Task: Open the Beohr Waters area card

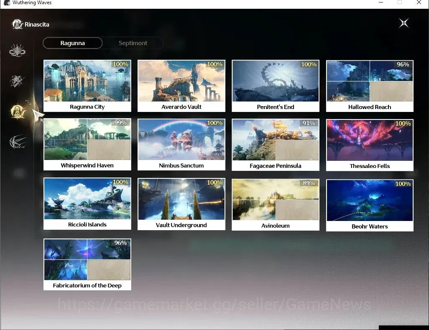Action: [x=370, y=205]
